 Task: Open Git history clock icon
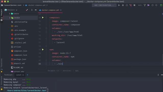click(x=152, y=5)
